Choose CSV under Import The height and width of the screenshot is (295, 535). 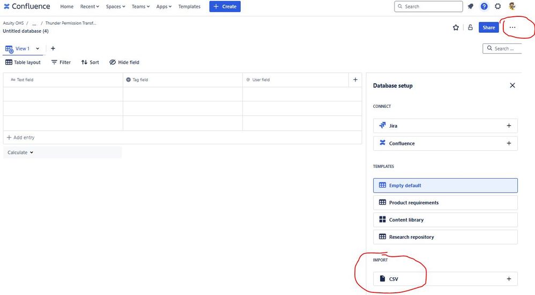pyautogui.click(x=445, y=279)
